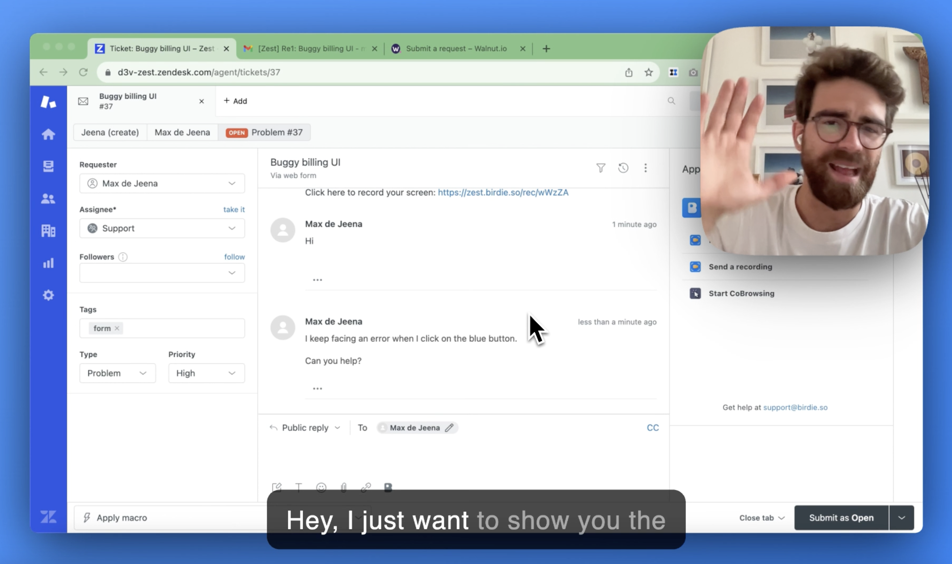Select the Views icon in the sidebar
Viewport: 952px width, 564px height.
tap(48, 166)
